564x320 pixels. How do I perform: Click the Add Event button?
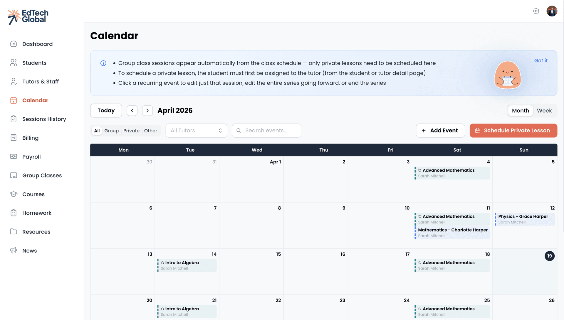[x=440, y=131]
